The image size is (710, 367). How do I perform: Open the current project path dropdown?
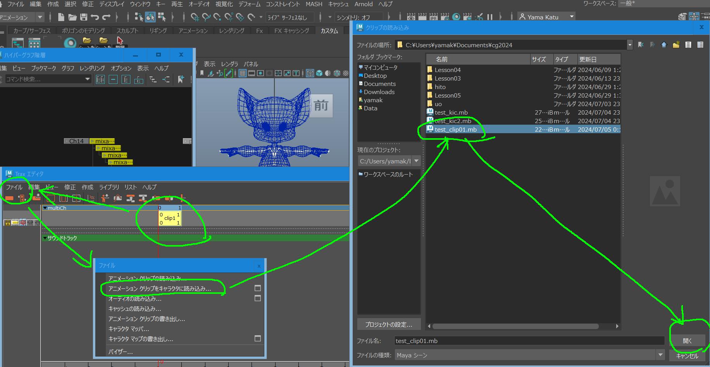(416, 161)
